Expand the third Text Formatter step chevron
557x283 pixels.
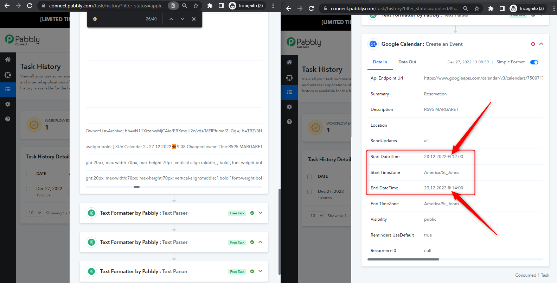point(261,271)
